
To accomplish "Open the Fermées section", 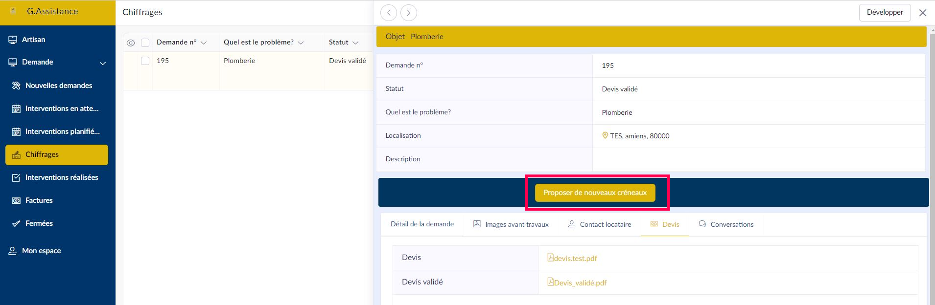I will pyautogui.click(x=39, y=223).
